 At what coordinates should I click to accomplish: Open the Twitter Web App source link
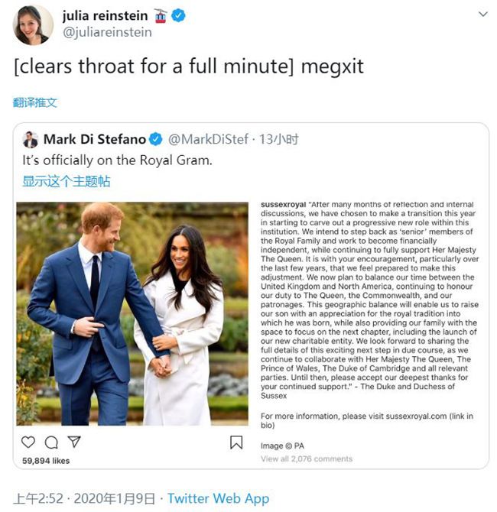coord(218,498)
